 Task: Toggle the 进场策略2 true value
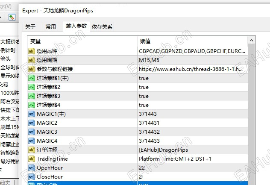(x=193, y=87)
